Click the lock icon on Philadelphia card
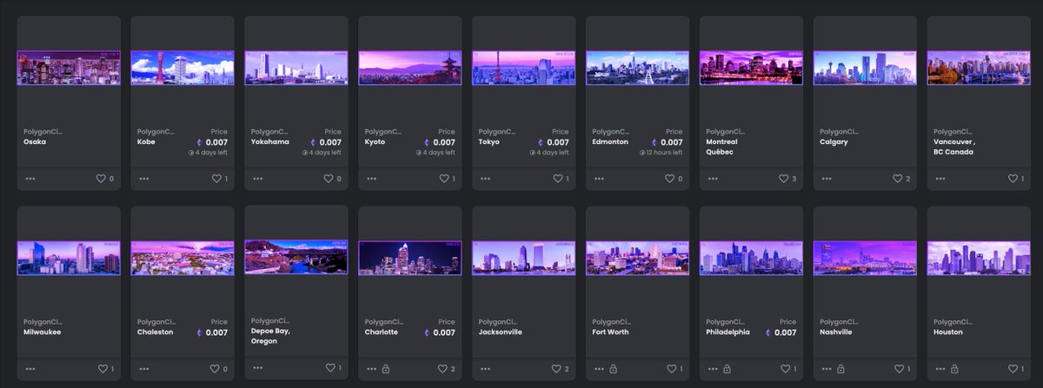This screenshot has width=1043, height=388. 727,369
